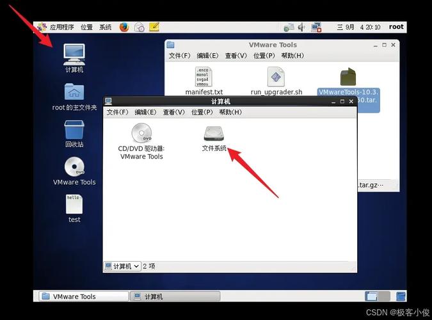Open root 的主文件夹 desktop folder
The width and height of the screenshot is (432, 320).
coord(74,97)
